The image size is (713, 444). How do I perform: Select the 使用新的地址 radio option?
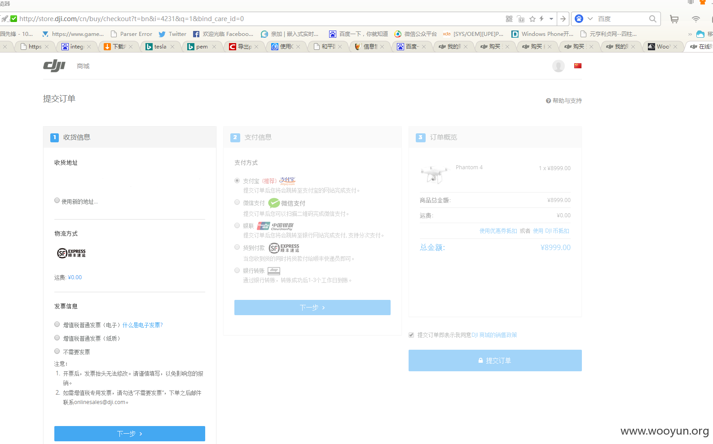click(57, 201)
